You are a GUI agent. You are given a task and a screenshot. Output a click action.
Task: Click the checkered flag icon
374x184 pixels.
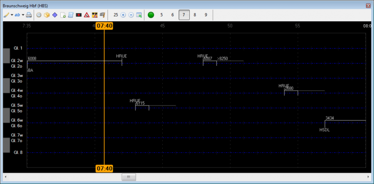point(102,15)
